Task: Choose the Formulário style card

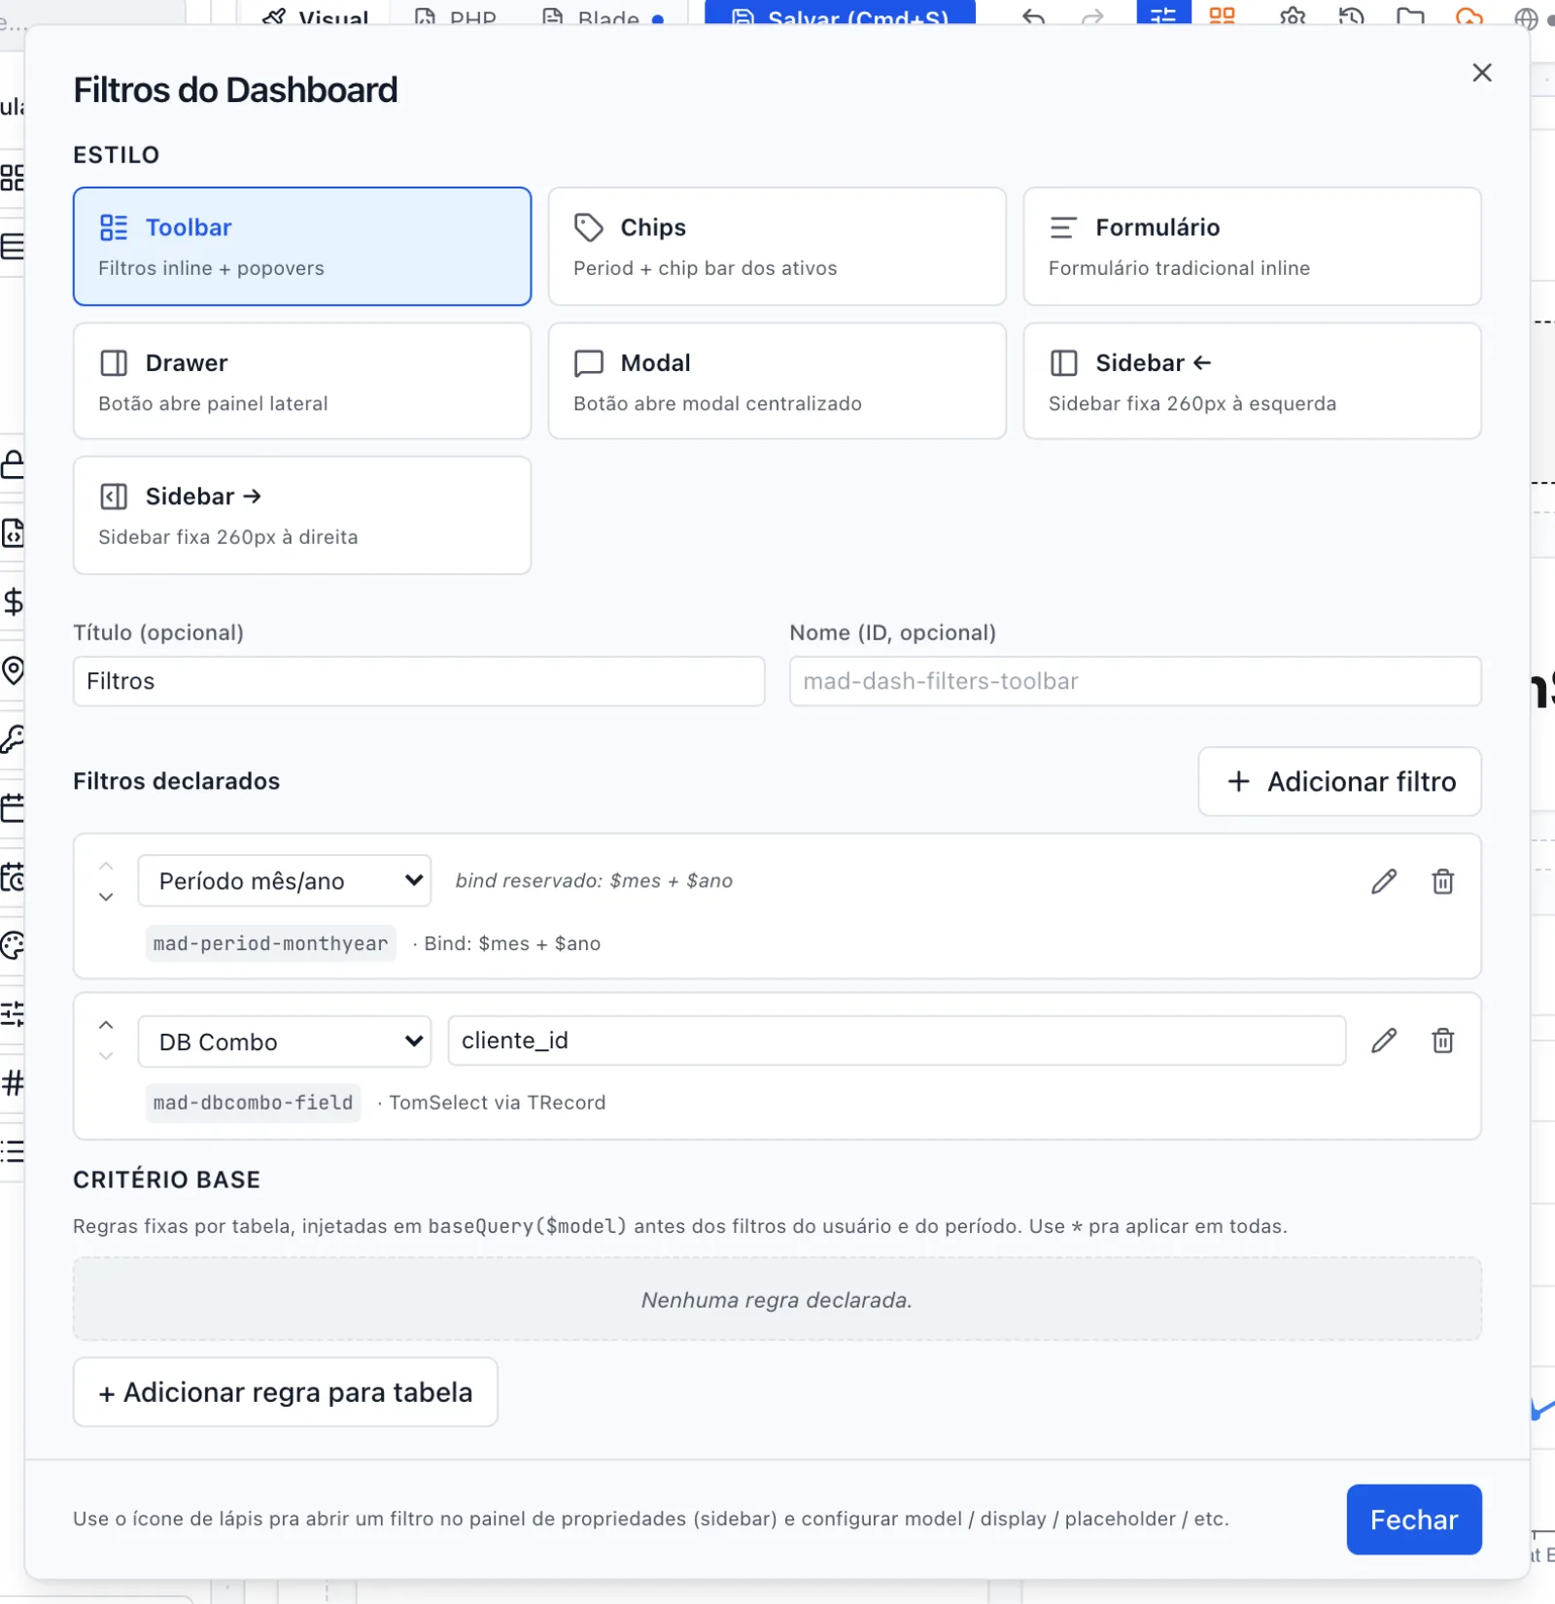Action: (x=1252, y=247)
